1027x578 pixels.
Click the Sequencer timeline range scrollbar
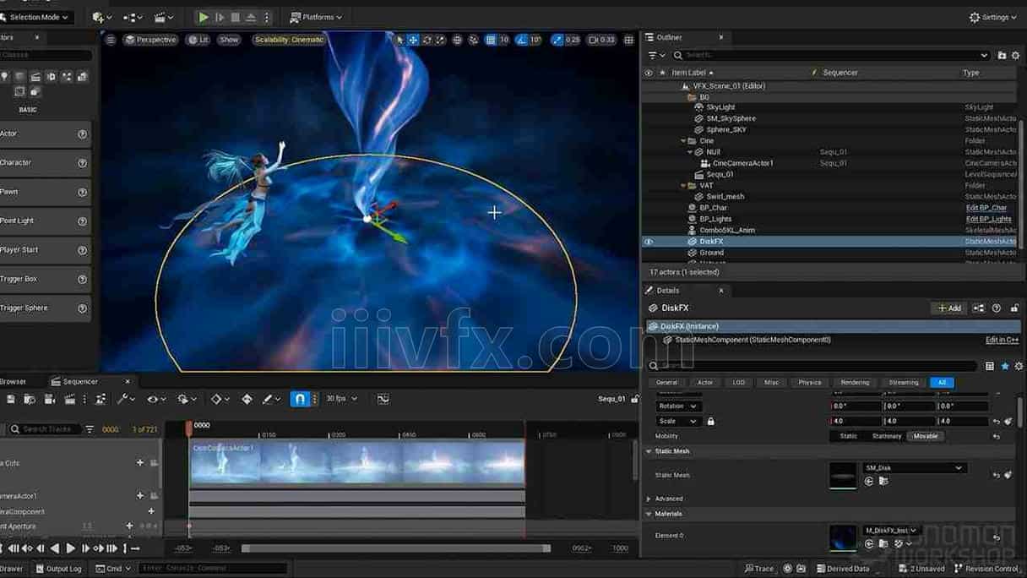395,548
